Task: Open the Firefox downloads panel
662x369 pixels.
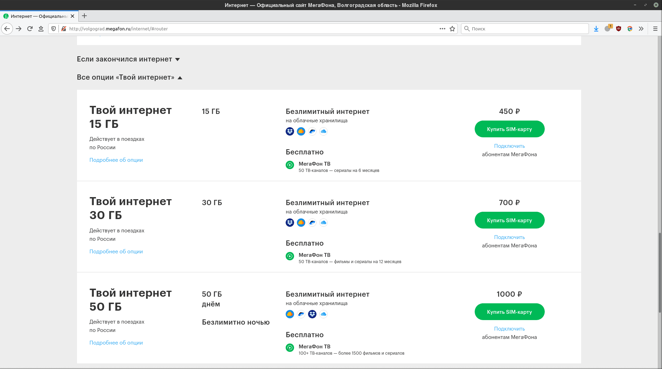Action: coord(596,29)
